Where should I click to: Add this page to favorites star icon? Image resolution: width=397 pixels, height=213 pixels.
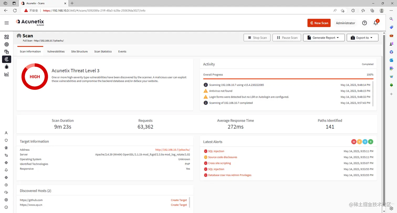pos(342,10)
